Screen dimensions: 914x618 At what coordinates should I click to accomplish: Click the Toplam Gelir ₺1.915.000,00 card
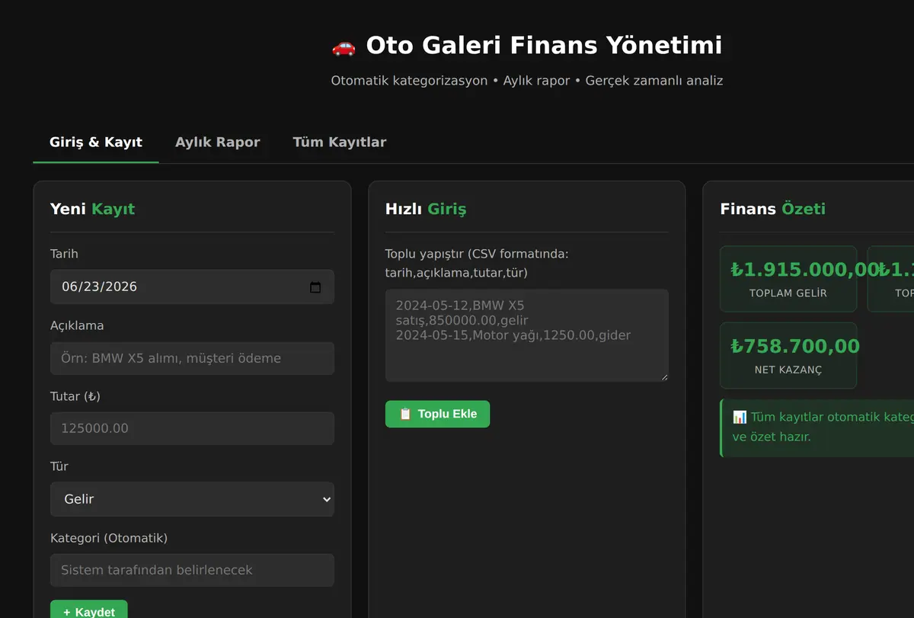[788, 279]
